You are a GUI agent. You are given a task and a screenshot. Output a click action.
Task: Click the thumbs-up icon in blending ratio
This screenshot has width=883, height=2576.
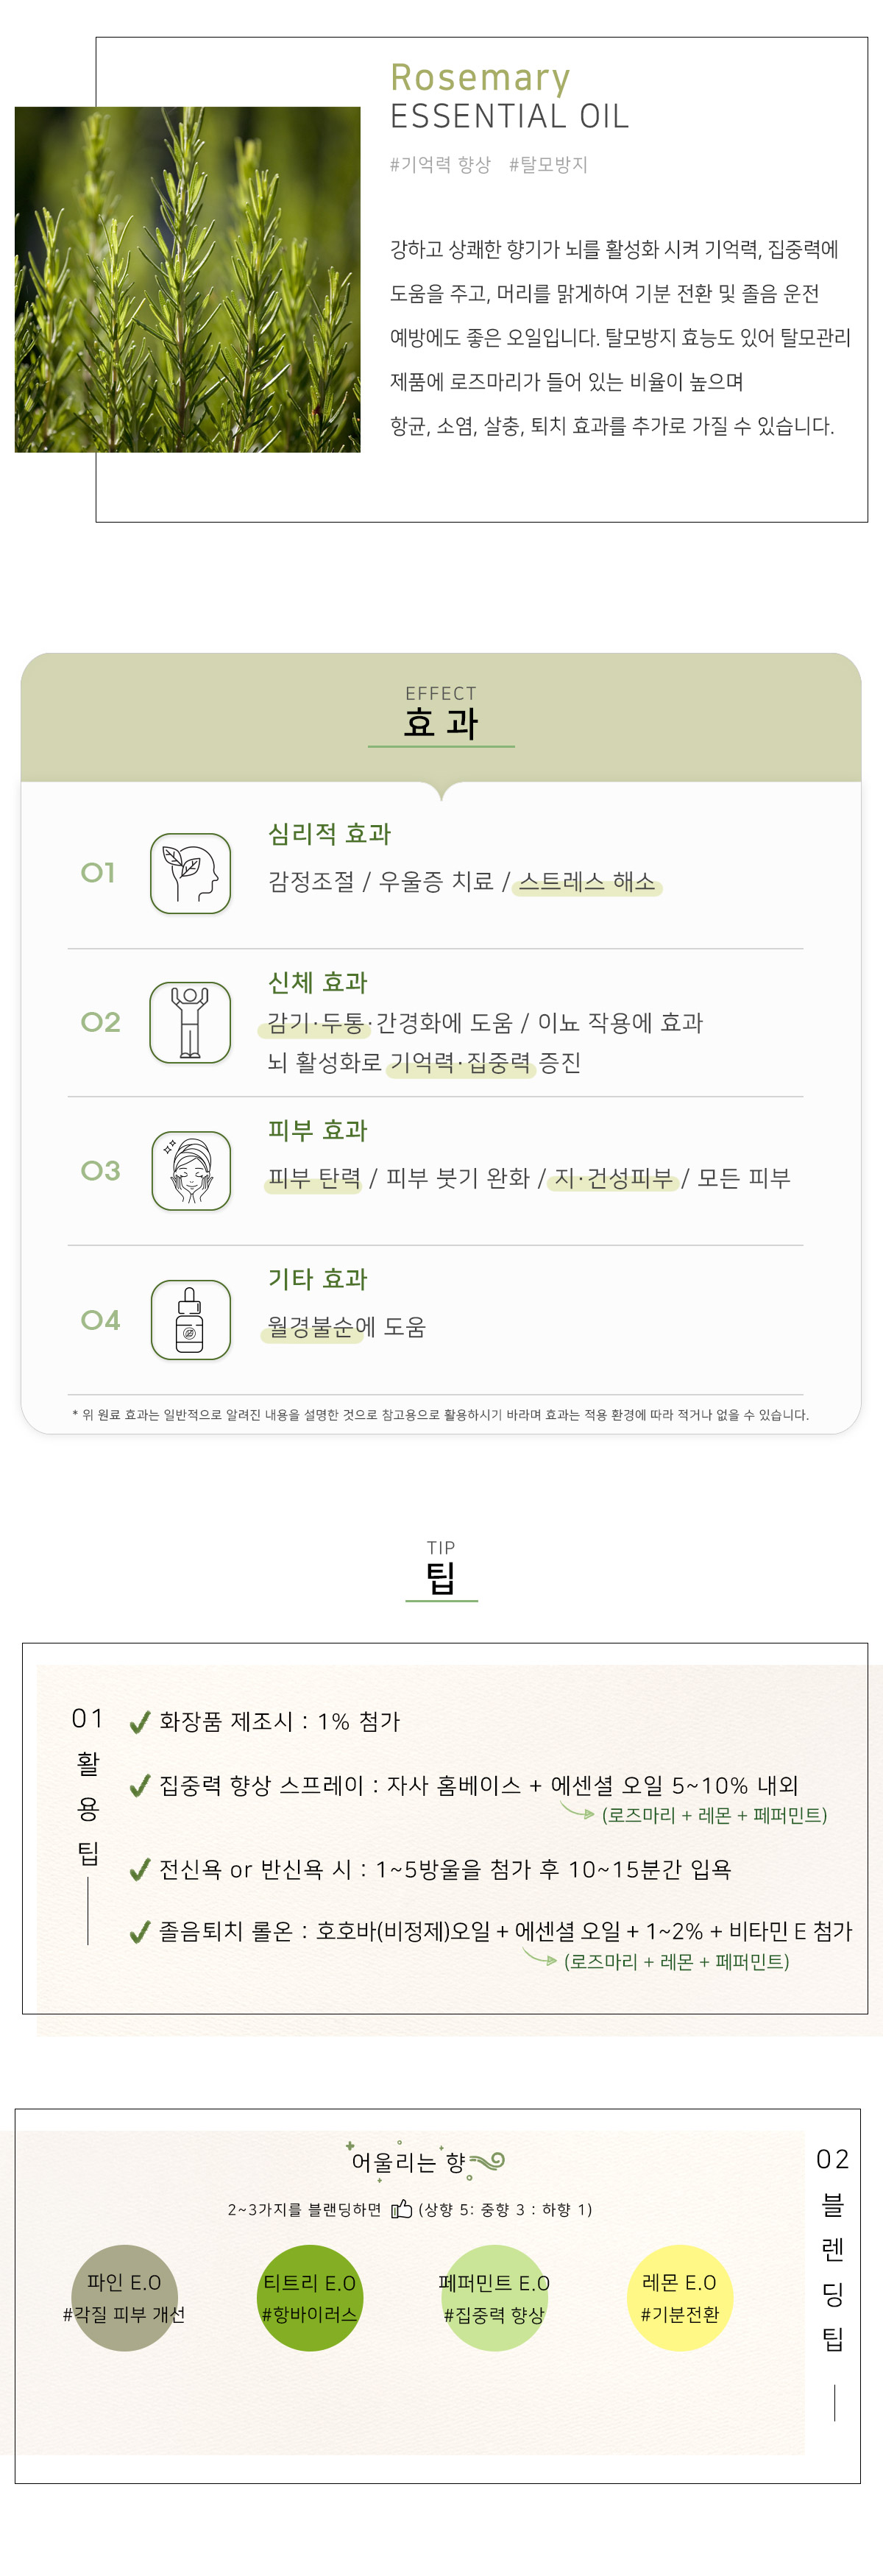click(401, 2208)
